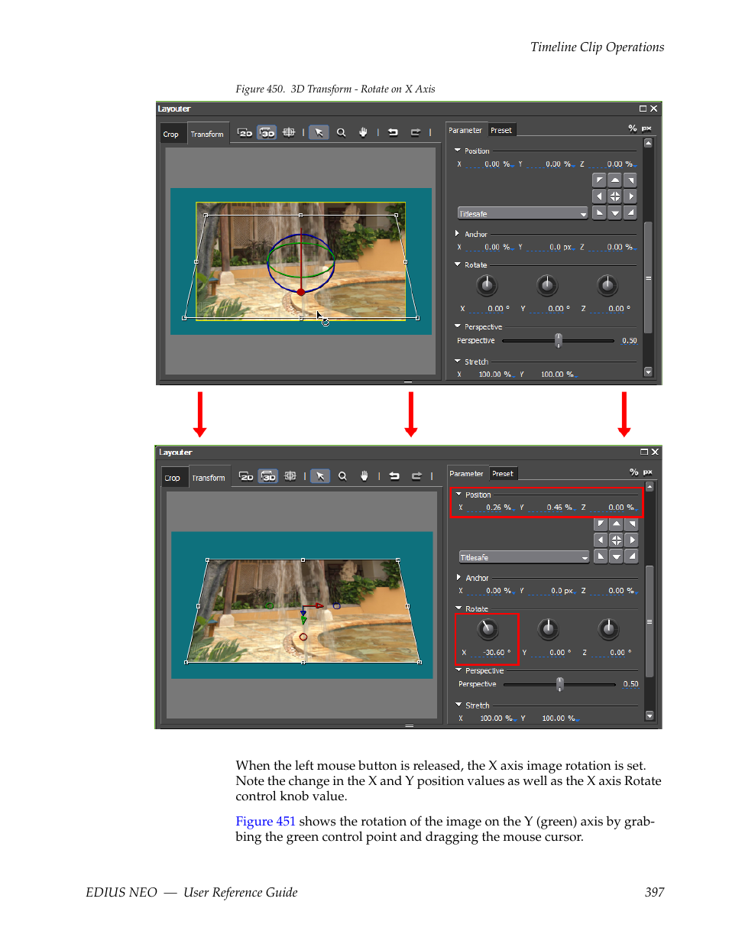Viewport: 729px width, 944px height.
Task: Switch to Crop tab in lower Layouter
Action: (x=173, y=478)
